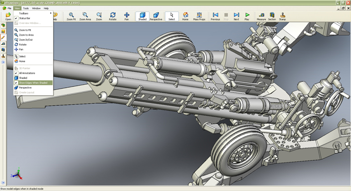Toggle Perspective in the View menu

click(x=33, y=88)
